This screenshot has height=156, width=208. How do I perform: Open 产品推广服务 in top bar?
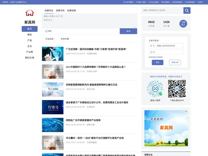141,2
